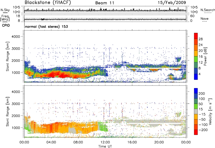Click the '08:00' time axis label

pyautogui.click(x=78, y=142)
